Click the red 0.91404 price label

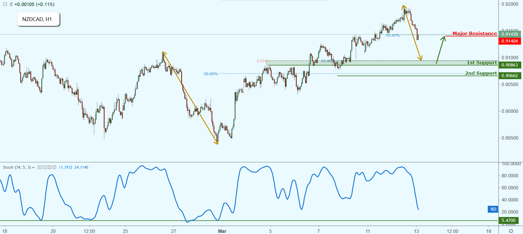coord(510,41)
